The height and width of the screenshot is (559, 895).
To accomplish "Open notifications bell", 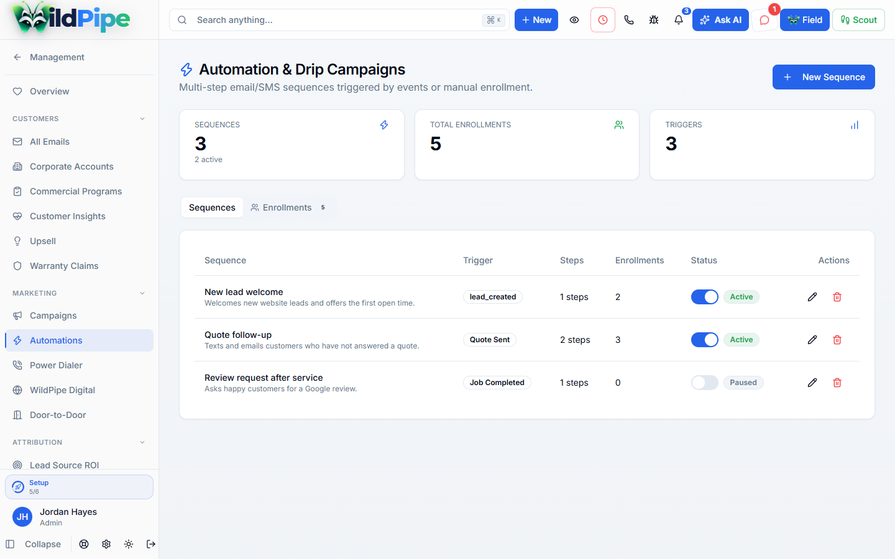I will [679, 20].
